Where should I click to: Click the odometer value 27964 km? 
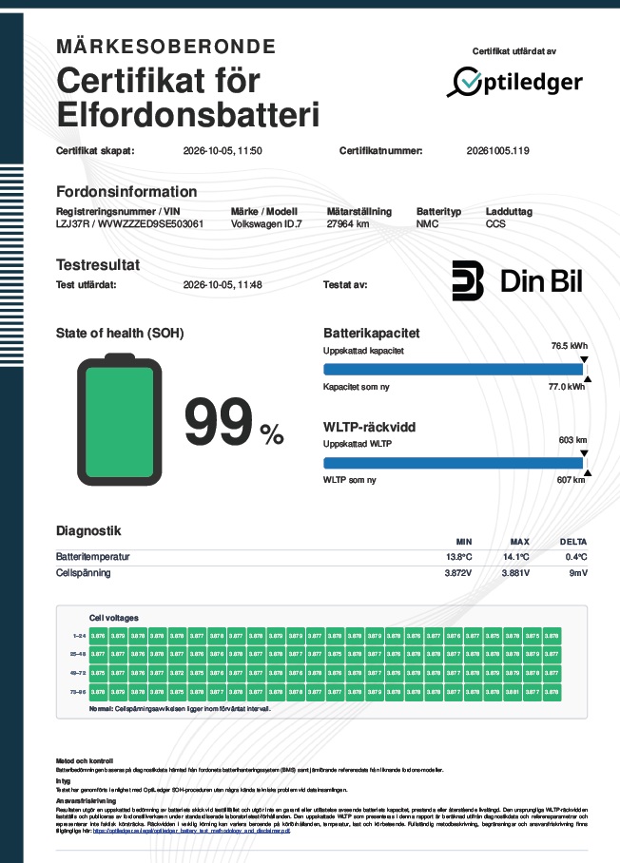348,224
